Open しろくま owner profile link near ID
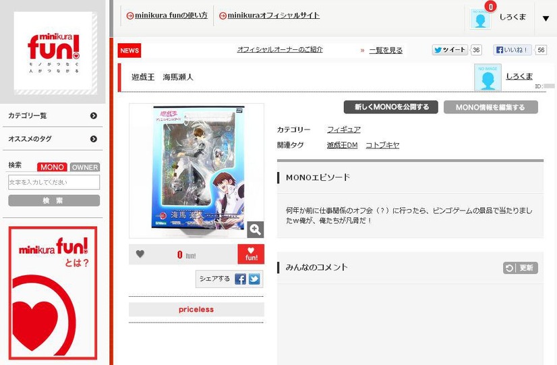 519,76
